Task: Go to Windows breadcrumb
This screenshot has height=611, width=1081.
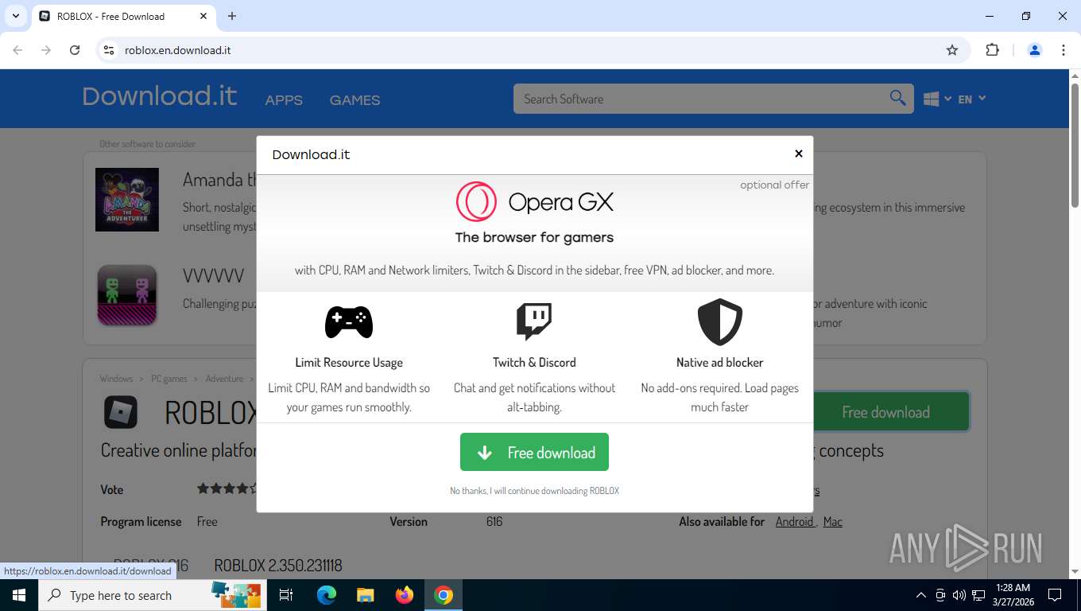Action: (x=117, y=379)
